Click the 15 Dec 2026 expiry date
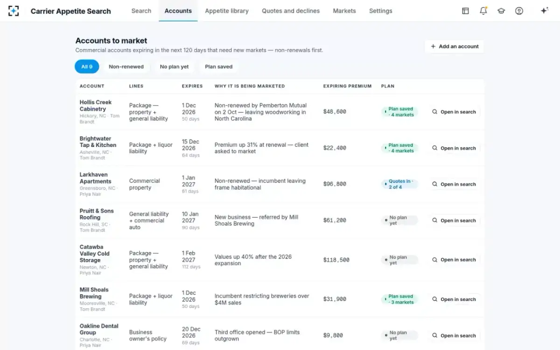Viewport: 560px width, 350px height. (190, 145)
